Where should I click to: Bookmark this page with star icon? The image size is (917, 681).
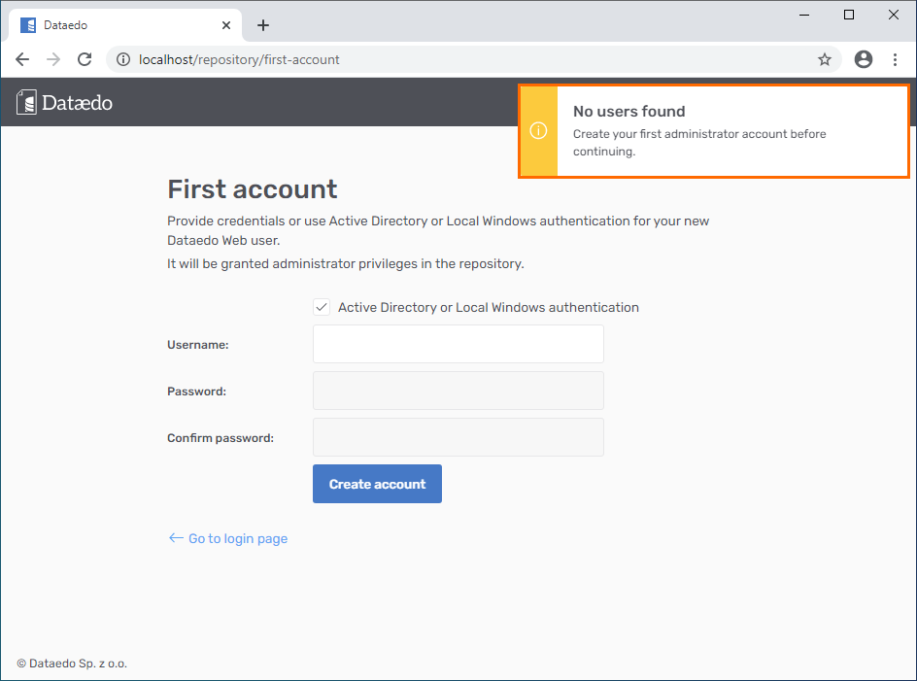tap(825, 59)
